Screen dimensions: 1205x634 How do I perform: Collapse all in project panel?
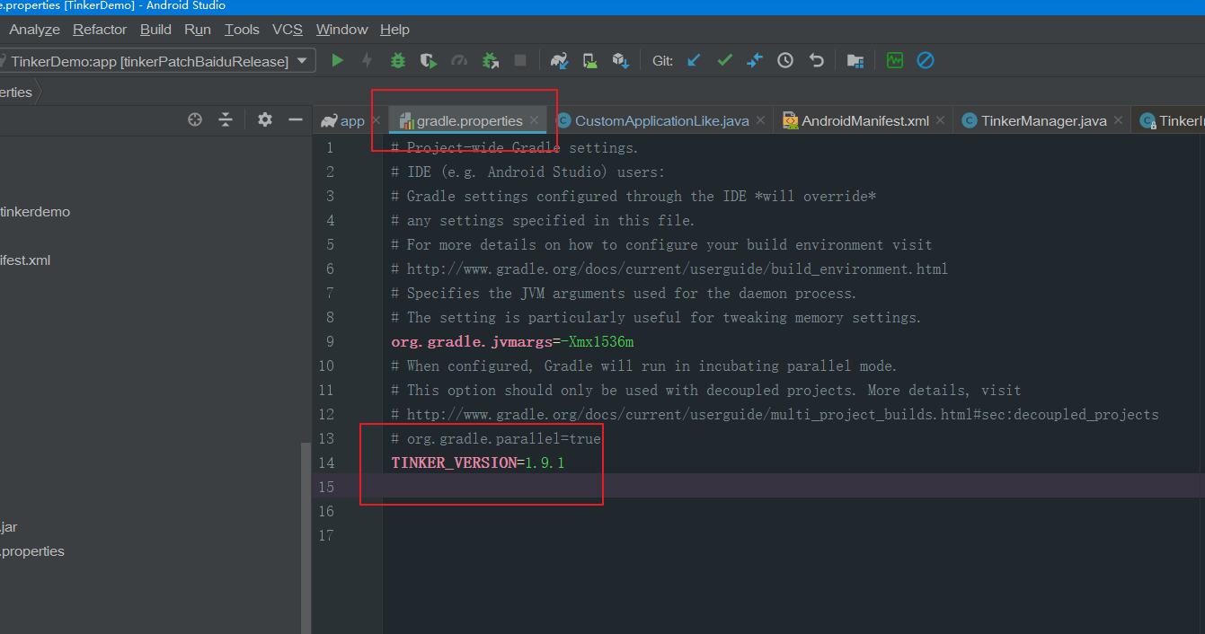(226, 119)
